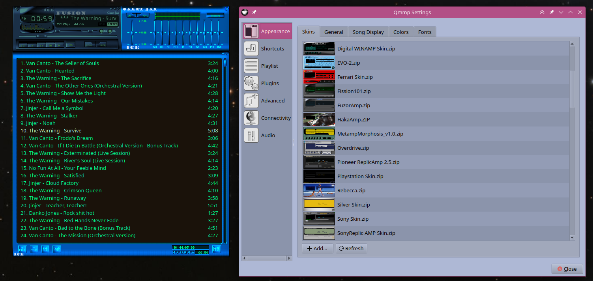The width and height of the screenshot is (593, 281).
Task: Click the 60 Hz equalizer band slider
Action: pyautogui.click(x=155, y=33)
